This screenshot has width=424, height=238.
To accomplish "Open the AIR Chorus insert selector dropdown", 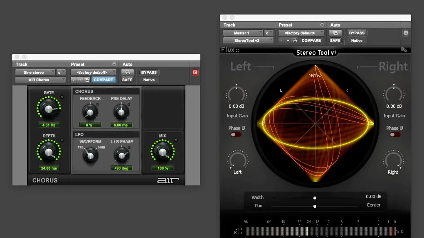I will click(40, 80).
